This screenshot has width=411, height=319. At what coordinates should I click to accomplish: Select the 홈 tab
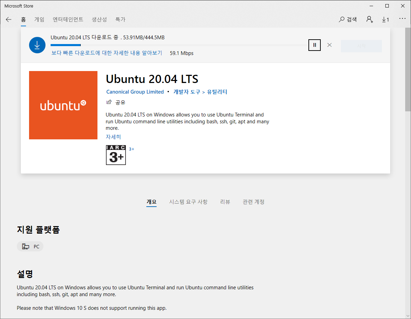pos(23,19)
